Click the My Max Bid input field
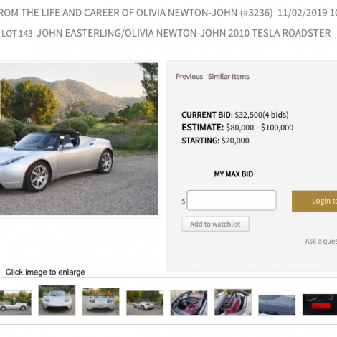This screenshot has width=337, height=337. (232, 200)
